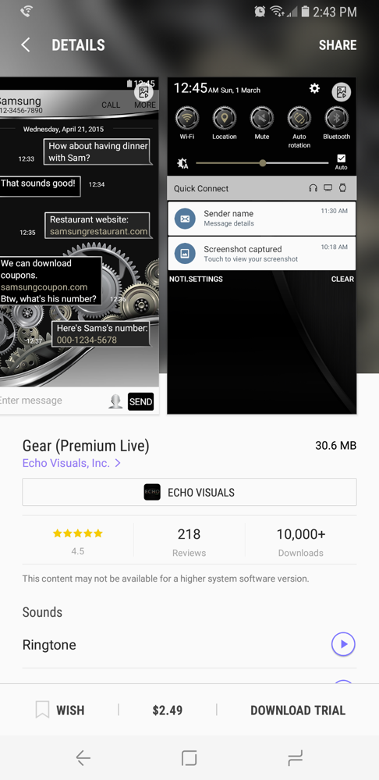Screen dimensions: 379x780
Task: Toggle the Wi-Fi quick setting in preview
Action: 187,118
